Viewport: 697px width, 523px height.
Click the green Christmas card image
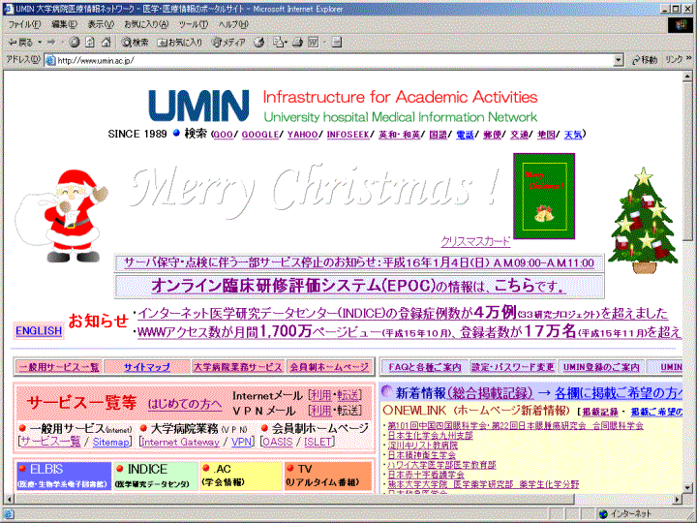(543, 196)
